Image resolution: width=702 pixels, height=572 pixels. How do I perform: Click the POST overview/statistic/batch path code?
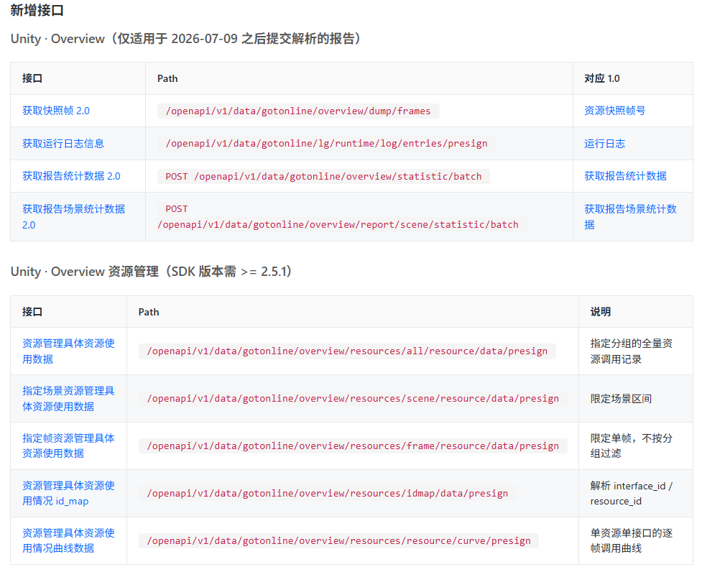coord(323,176)
